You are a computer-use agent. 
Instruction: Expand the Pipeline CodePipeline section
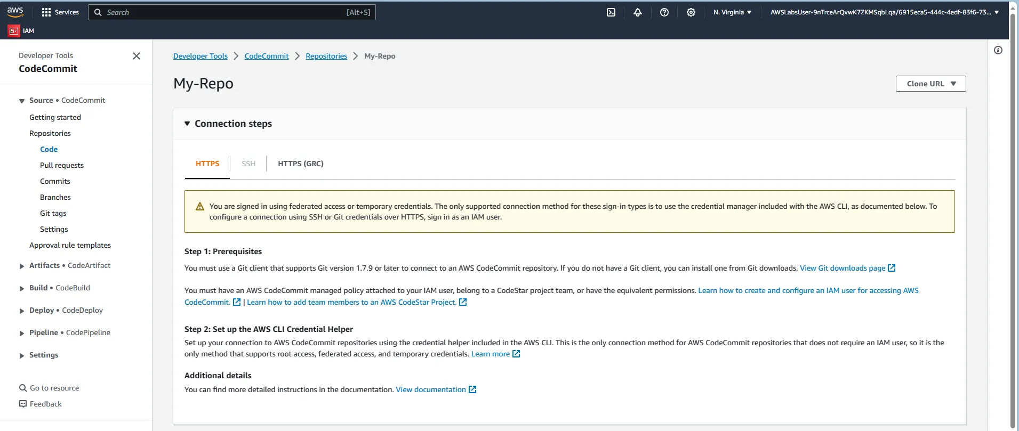click(22, 333)
